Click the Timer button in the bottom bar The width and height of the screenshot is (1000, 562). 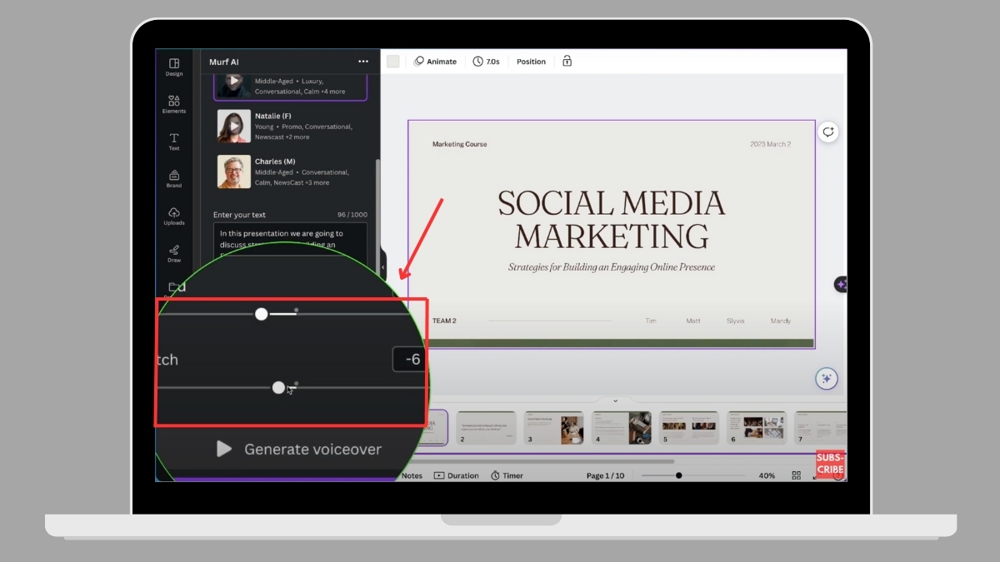507,475
